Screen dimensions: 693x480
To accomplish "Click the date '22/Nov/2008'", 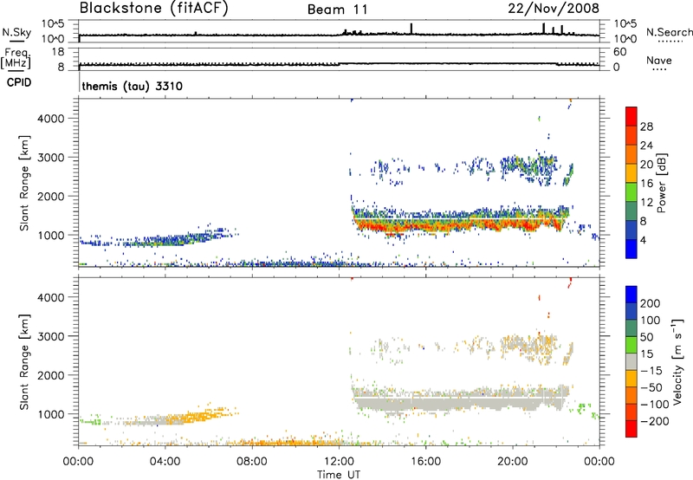I will click(554, 9).
